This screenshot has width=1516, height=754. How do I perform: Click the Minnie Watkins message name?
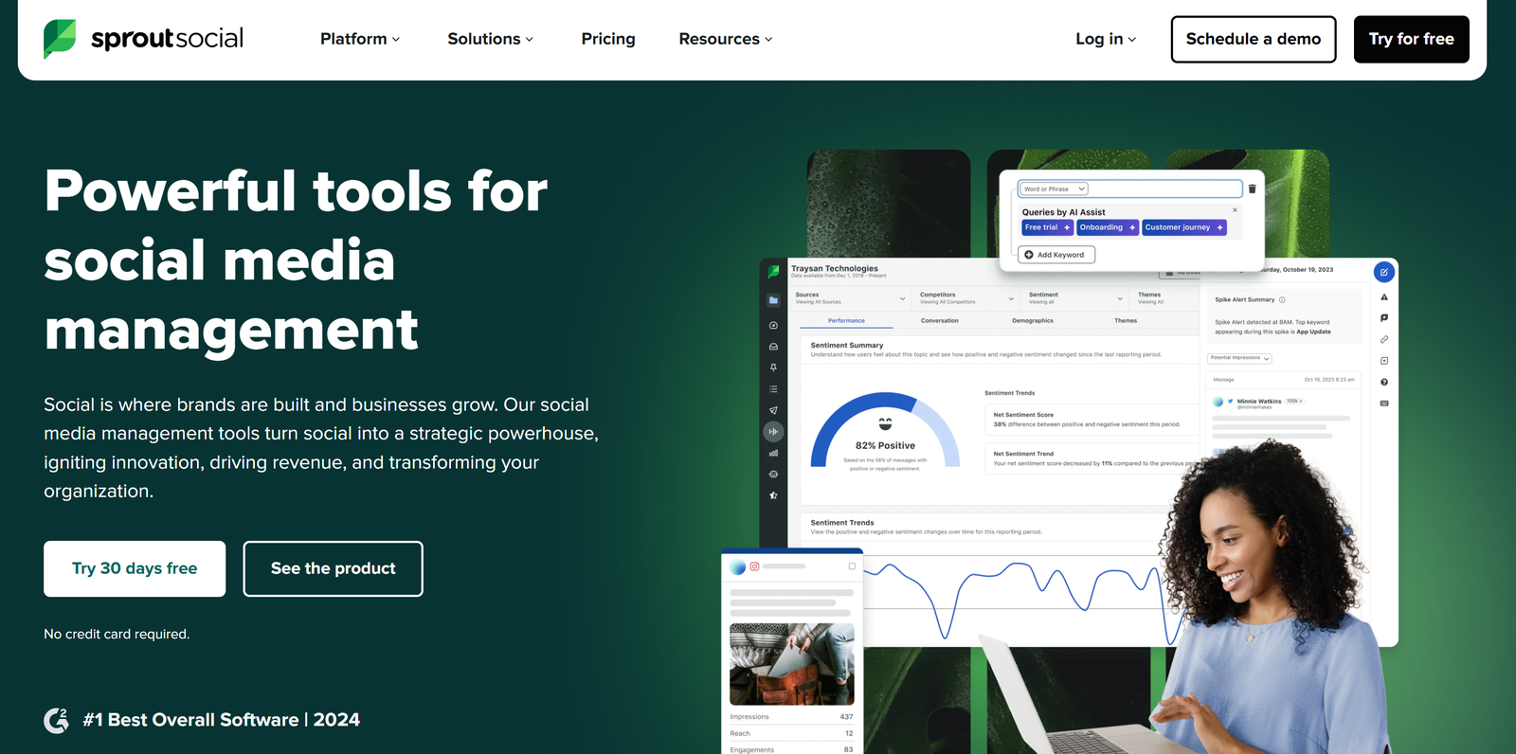(1259, 401)
